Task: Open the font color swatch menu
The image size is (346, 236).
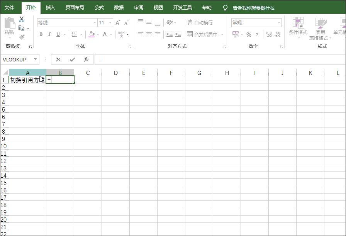Action: (x=105, y=35)
